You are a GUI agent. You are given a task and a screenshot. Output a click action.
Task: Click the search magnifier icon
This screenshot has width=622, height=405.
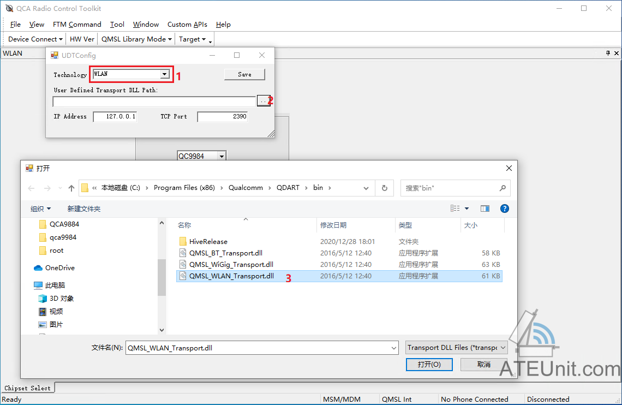503,188
